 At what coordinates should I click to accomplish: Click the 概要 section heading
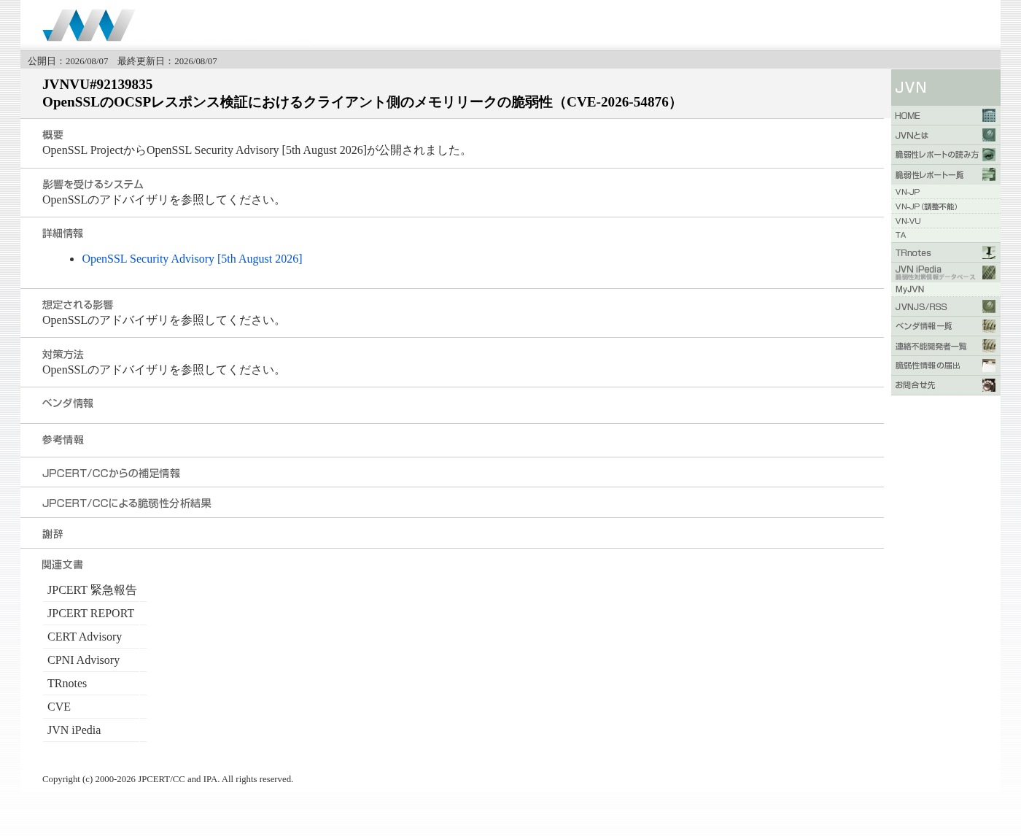[53, 135]
